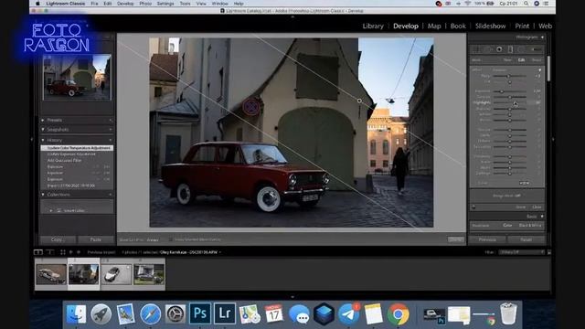Viewport: 585px width, 329px height.
Task: Collapse the Basic panel triangle
Action: (542, 217)
